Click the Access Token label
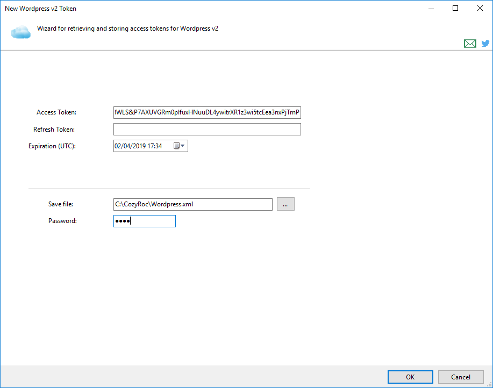 (56, 112)
